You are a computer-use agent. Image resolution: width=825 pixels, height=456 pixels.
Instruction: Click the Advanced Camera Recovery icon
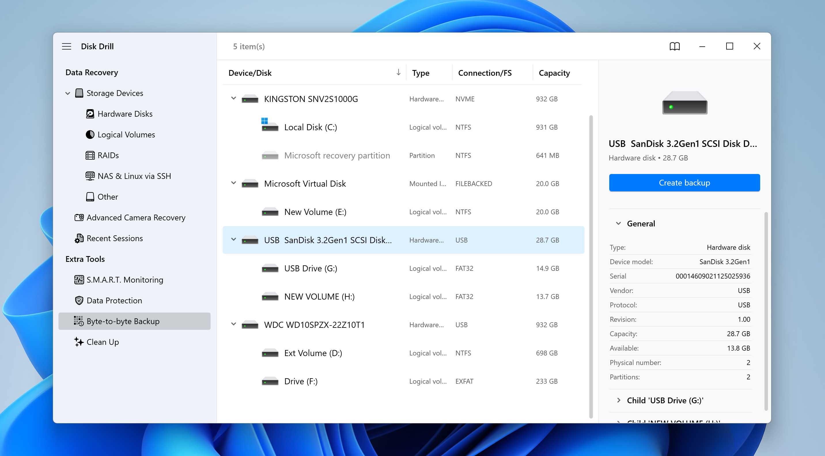pos(79,217)
